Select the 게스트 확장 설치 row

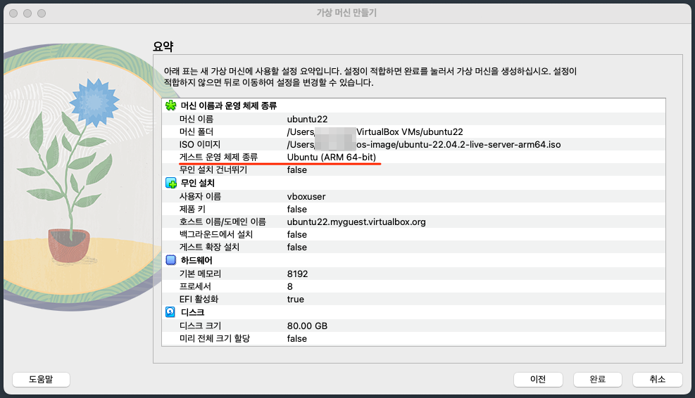click(413, 247)
